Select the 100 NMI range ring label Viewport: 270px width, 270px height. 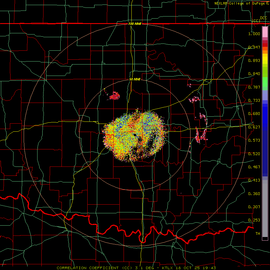click(135, 24)
